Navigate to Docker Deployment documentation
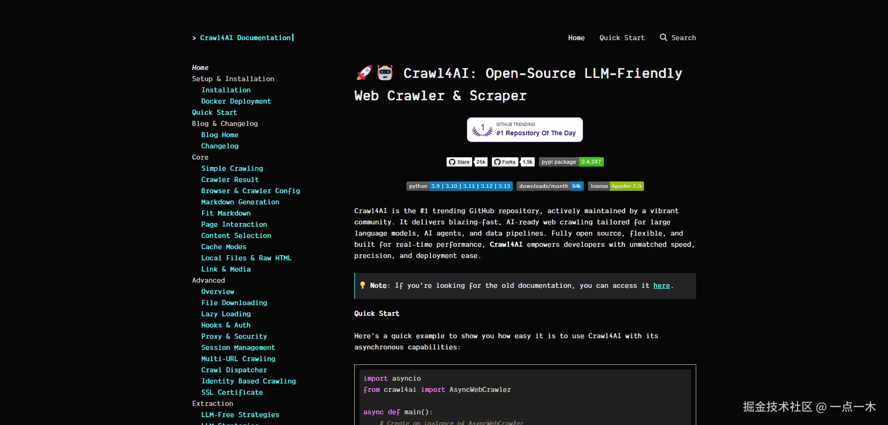Viewport: 888px width, 425px height. [x=236, y=101]
